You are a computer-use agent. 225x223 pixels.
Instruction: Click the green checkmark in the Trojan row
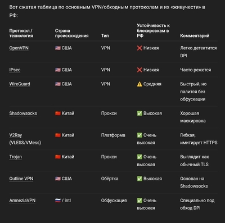[x=139, y=157]
